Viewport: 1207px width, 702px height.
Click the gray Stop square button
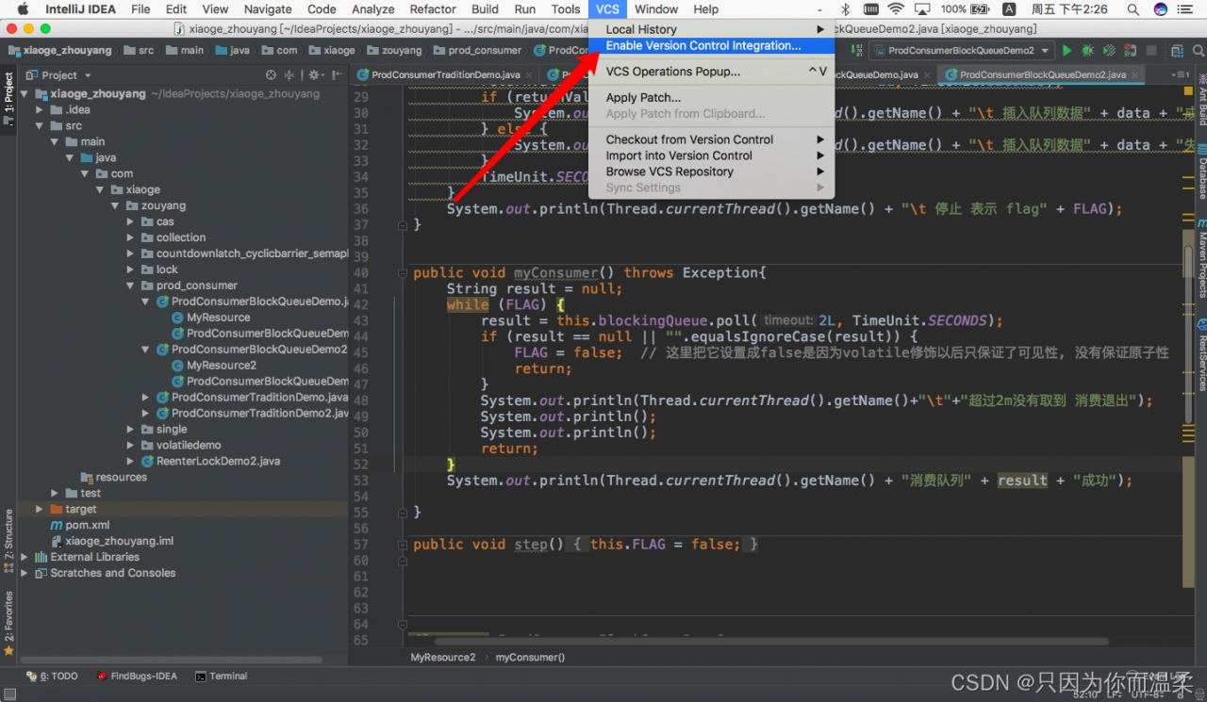click(x=1151, y=50)
